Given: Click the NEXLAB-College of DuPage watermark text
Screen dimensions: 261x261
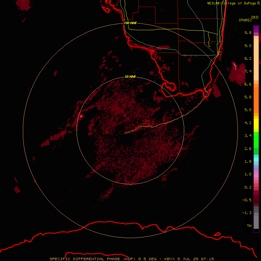Looking at the screenshot, I should pyautogui.click(x=233, y=3).
